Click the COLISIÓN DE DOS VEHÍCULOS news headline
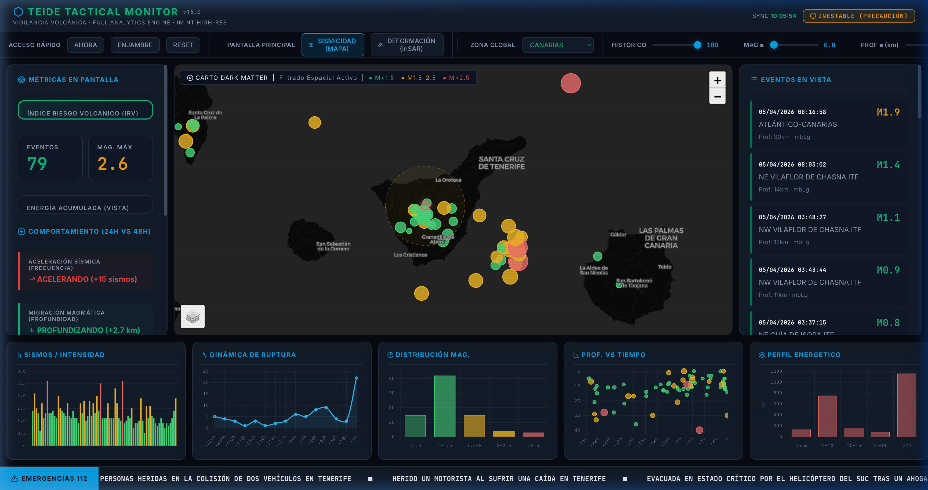This screenshot has height=490, width=928. [x=226, y=478]
